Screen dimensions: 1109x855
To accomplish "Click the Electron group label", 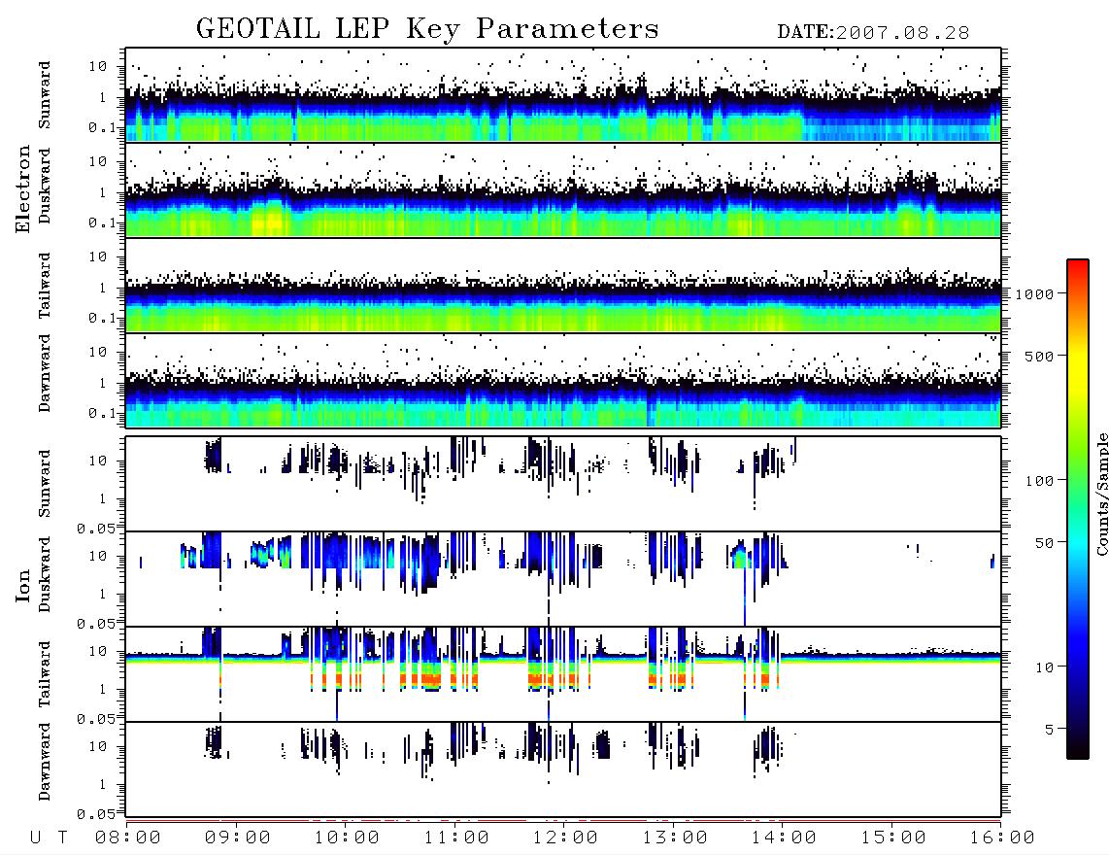I will pos(23,189).
